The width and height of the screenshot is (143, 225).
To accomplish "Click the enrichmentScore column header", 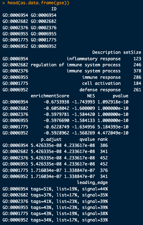I will pyautogui.click(x=50, y=96).
